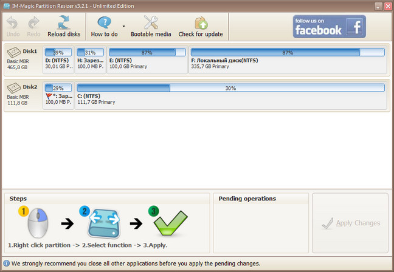The image size is (394, 272).
Task: Select the flagged system reserved partition on Disk2
Action: point(58,94)
